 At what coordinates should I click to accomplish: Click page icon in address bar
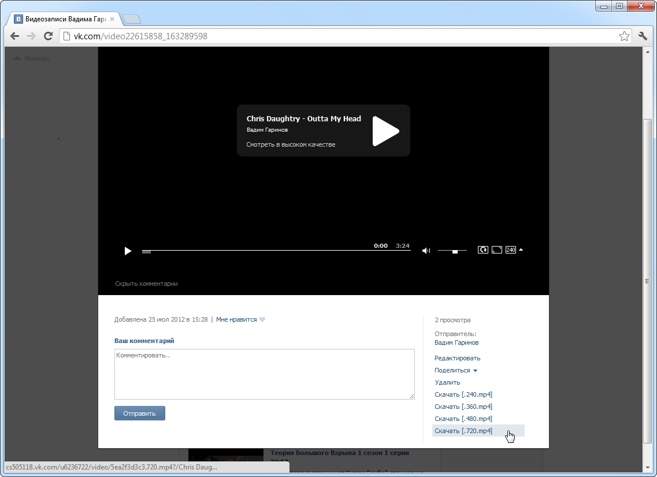[x=66, y=36]
